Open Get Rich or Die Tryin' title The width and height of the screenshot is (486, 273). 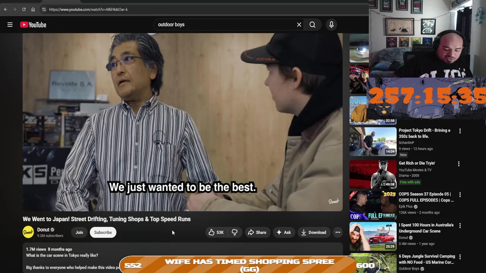(417, 163)
